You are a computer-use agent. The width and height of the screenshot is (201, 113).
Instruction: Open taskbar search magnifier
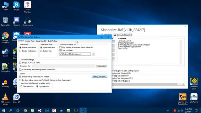pos(11,110)
